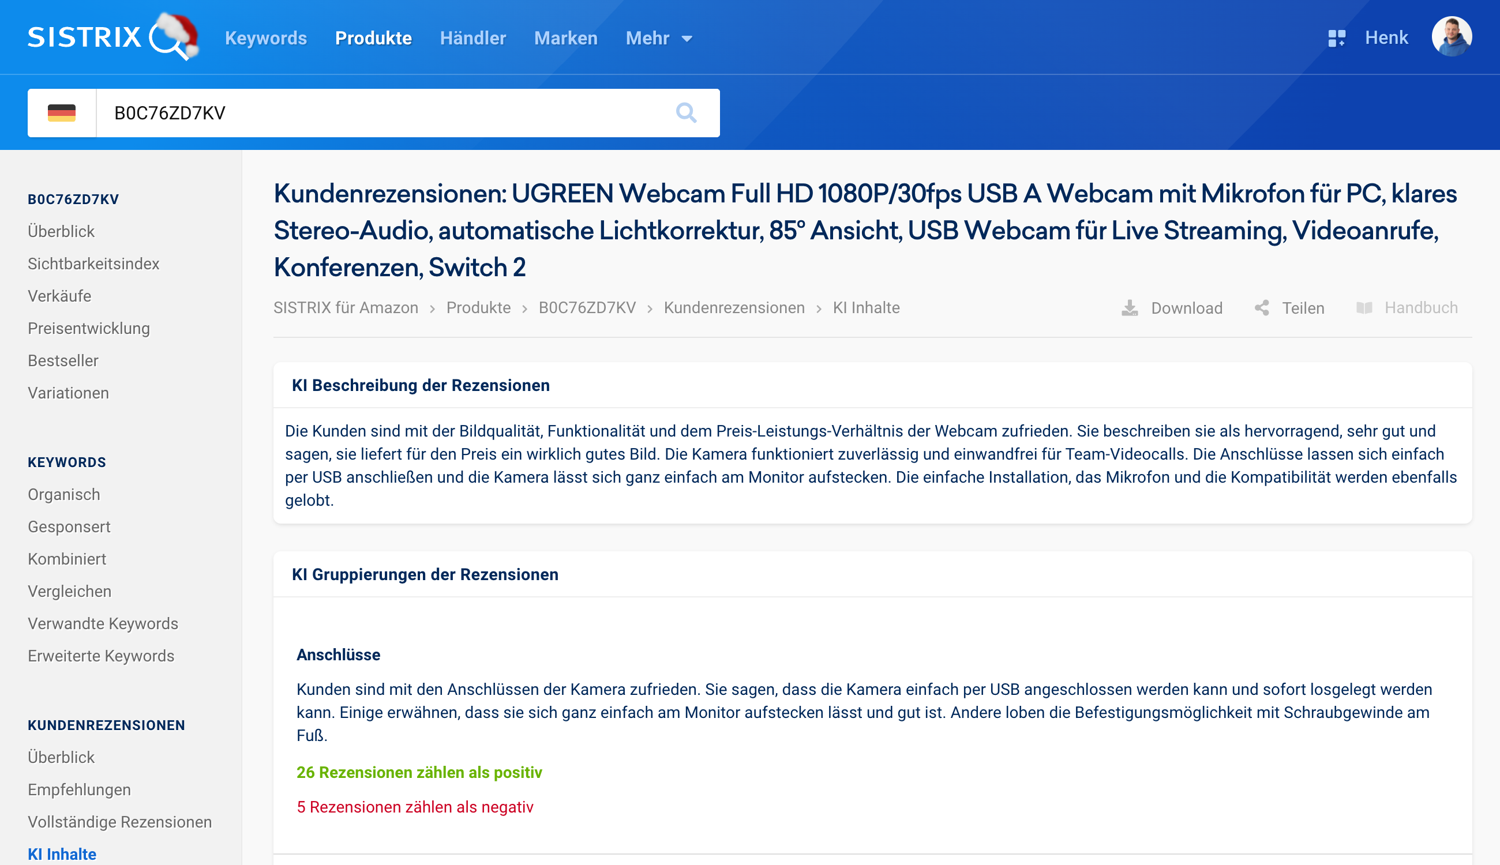View the 26 positive Rezensionen link
Viewport: 1500px width, 865px height.
tap(419, 773)
